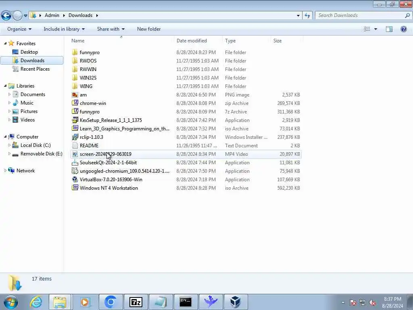Select the chrome-win zip archive icon
Screen dimensions: 413x310
pyautogui.click(x=75, y=103)
